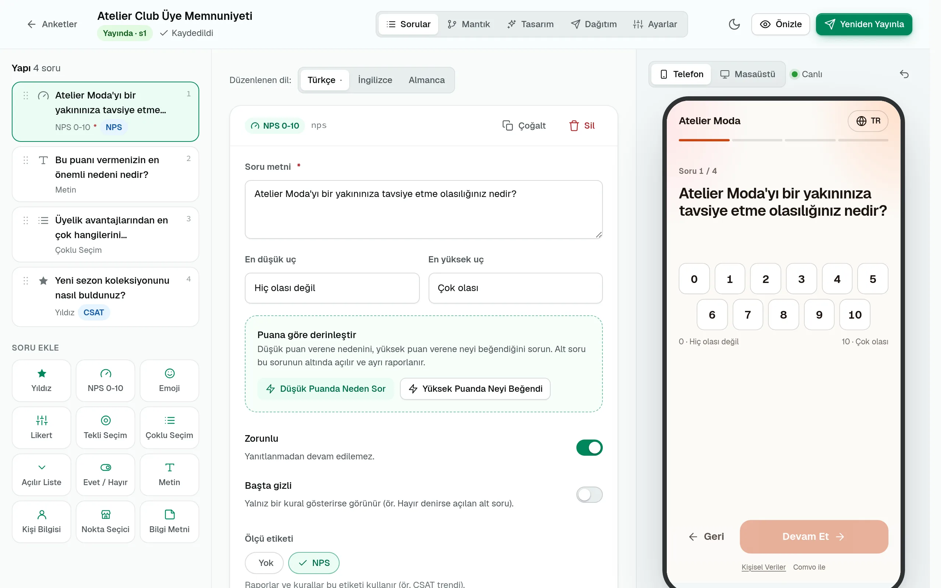The height and width of the screenshot is (588, 941).
Task: Switch the preview to Masaüstü
Action: 747,74
